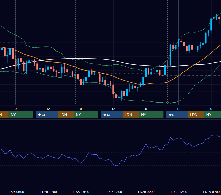The image size is (221, 195).
Task: Click the 11/29 00:00 date label
Action: click(x=211, y=192)
